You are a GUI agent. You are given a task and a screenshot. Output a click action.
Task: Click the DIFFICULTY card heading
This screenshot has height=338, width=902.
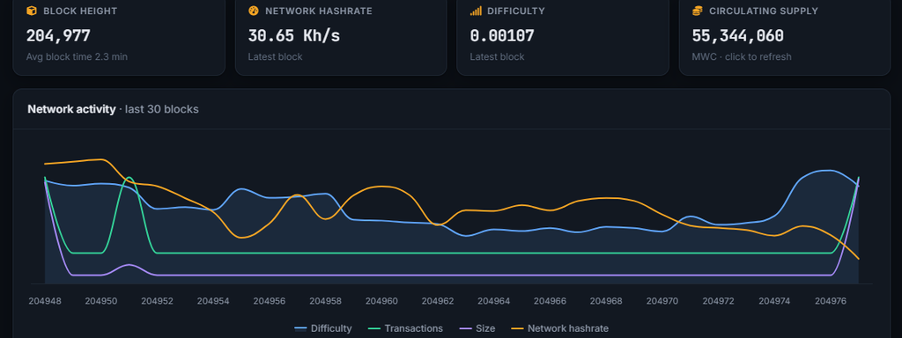point(516,11)
